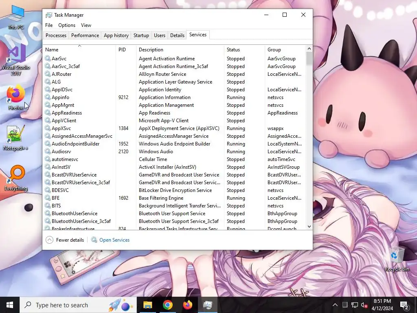Click the taskbar search box
The width and height of the screenshot is (417, 313).
click(x=78, y=305)
